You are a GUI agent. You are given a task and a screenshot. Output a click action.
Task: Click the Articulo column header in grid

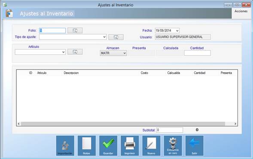(x=42, y=73)
